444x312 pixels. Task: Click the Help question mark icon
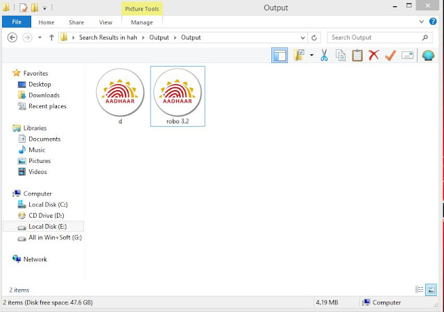coord(433,21)
